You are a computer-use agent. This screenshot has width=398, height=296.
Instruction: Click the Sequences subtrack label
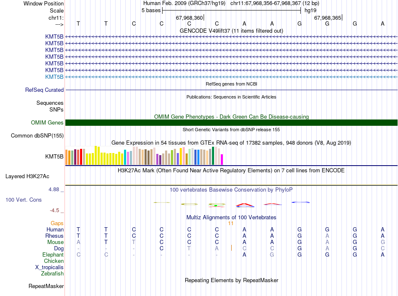tap(50, 103)
